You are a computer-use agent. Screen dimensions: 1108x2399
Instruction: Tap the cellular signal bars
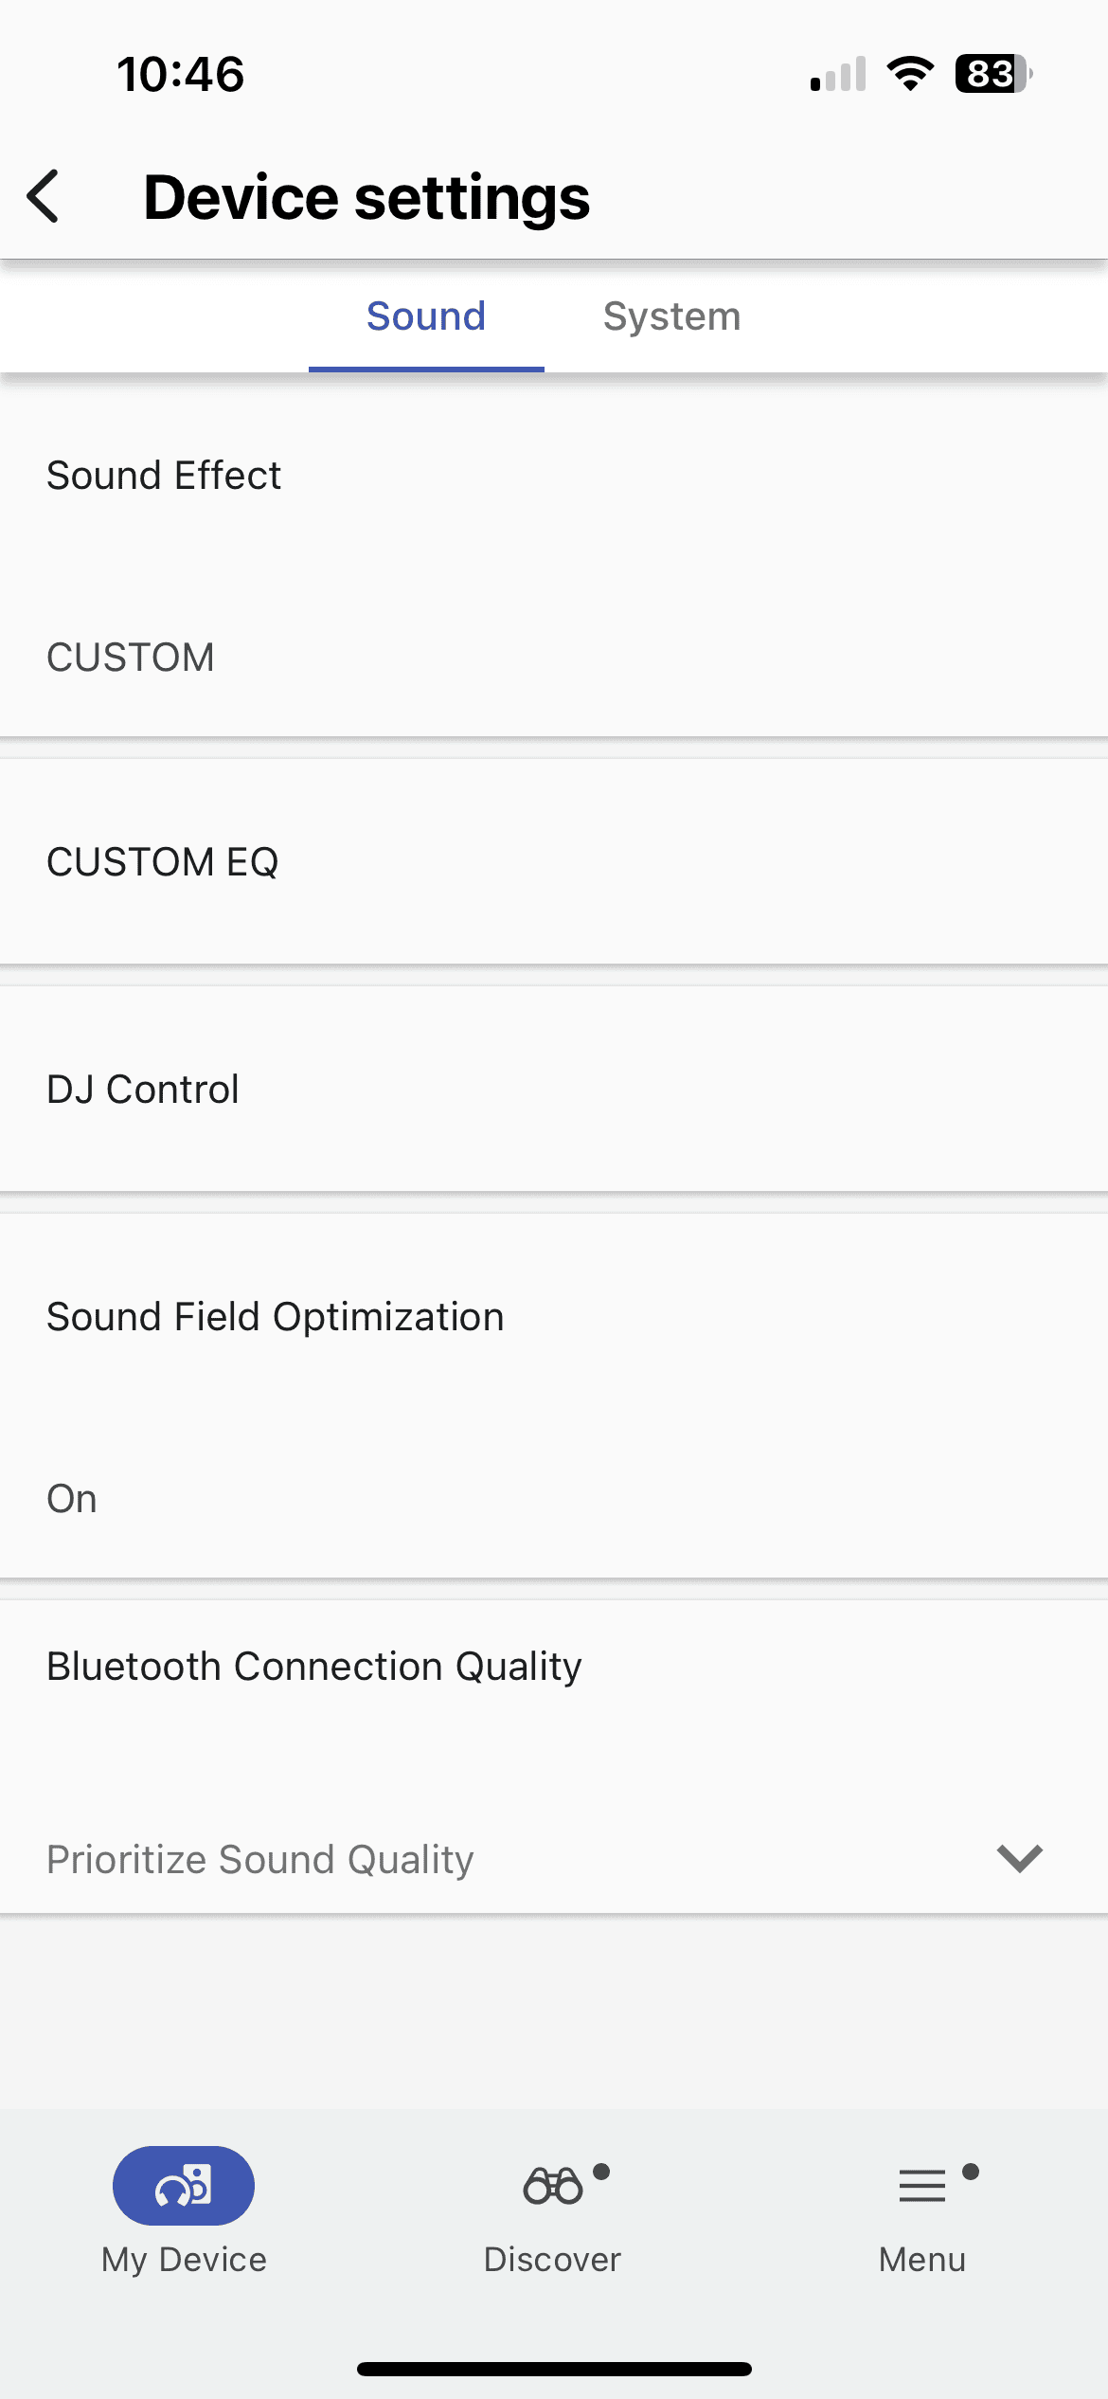click(838, 74)
